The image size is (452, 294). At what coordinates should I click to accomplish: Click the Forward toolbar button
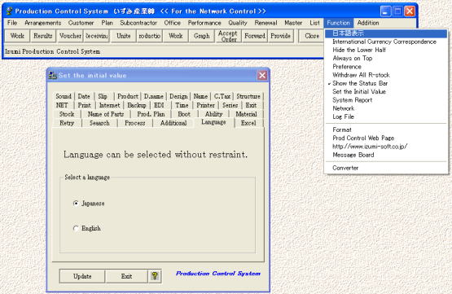point(255,36)
